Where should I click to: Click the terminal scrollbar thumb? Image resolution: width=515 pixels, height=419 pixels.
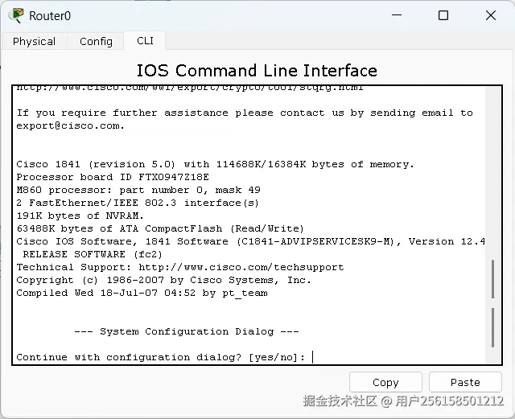[492, 279]
